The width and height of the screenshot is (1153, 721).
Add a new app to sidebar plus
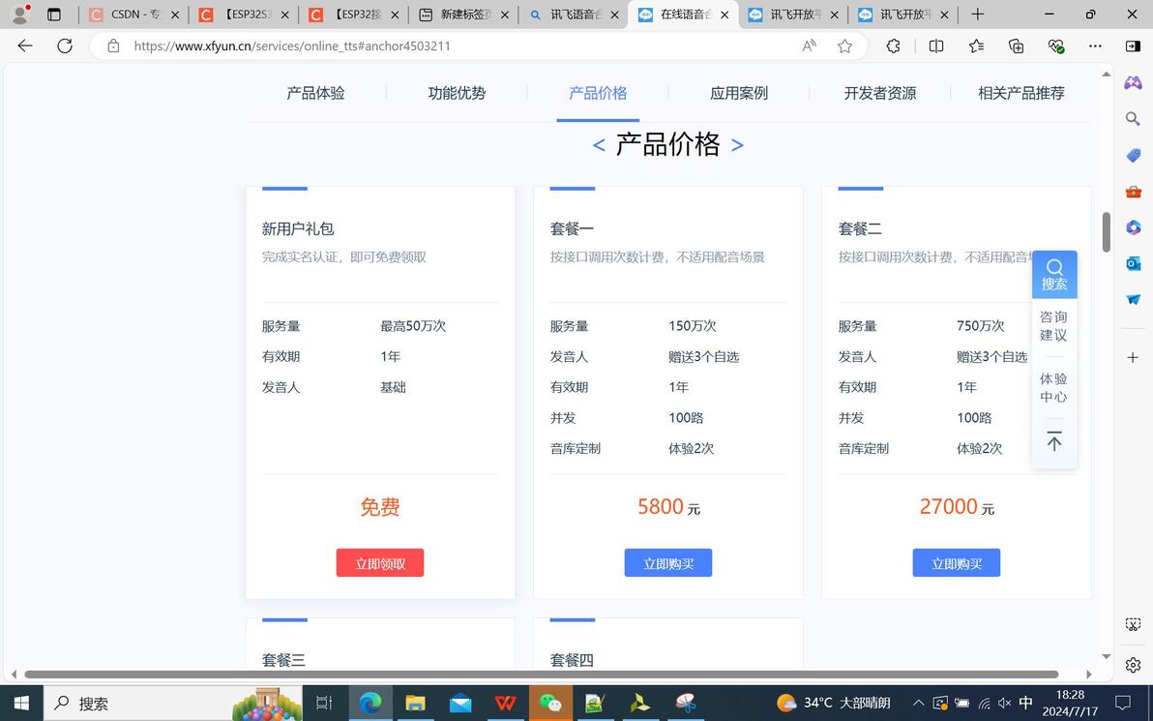pos(1133,357)
